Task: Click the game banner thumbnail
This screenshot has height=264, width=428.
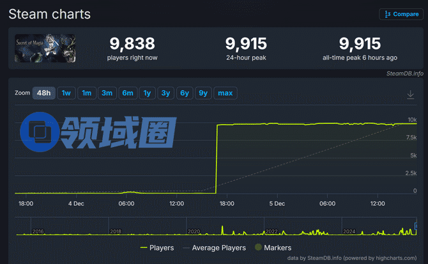Action: 45,48
